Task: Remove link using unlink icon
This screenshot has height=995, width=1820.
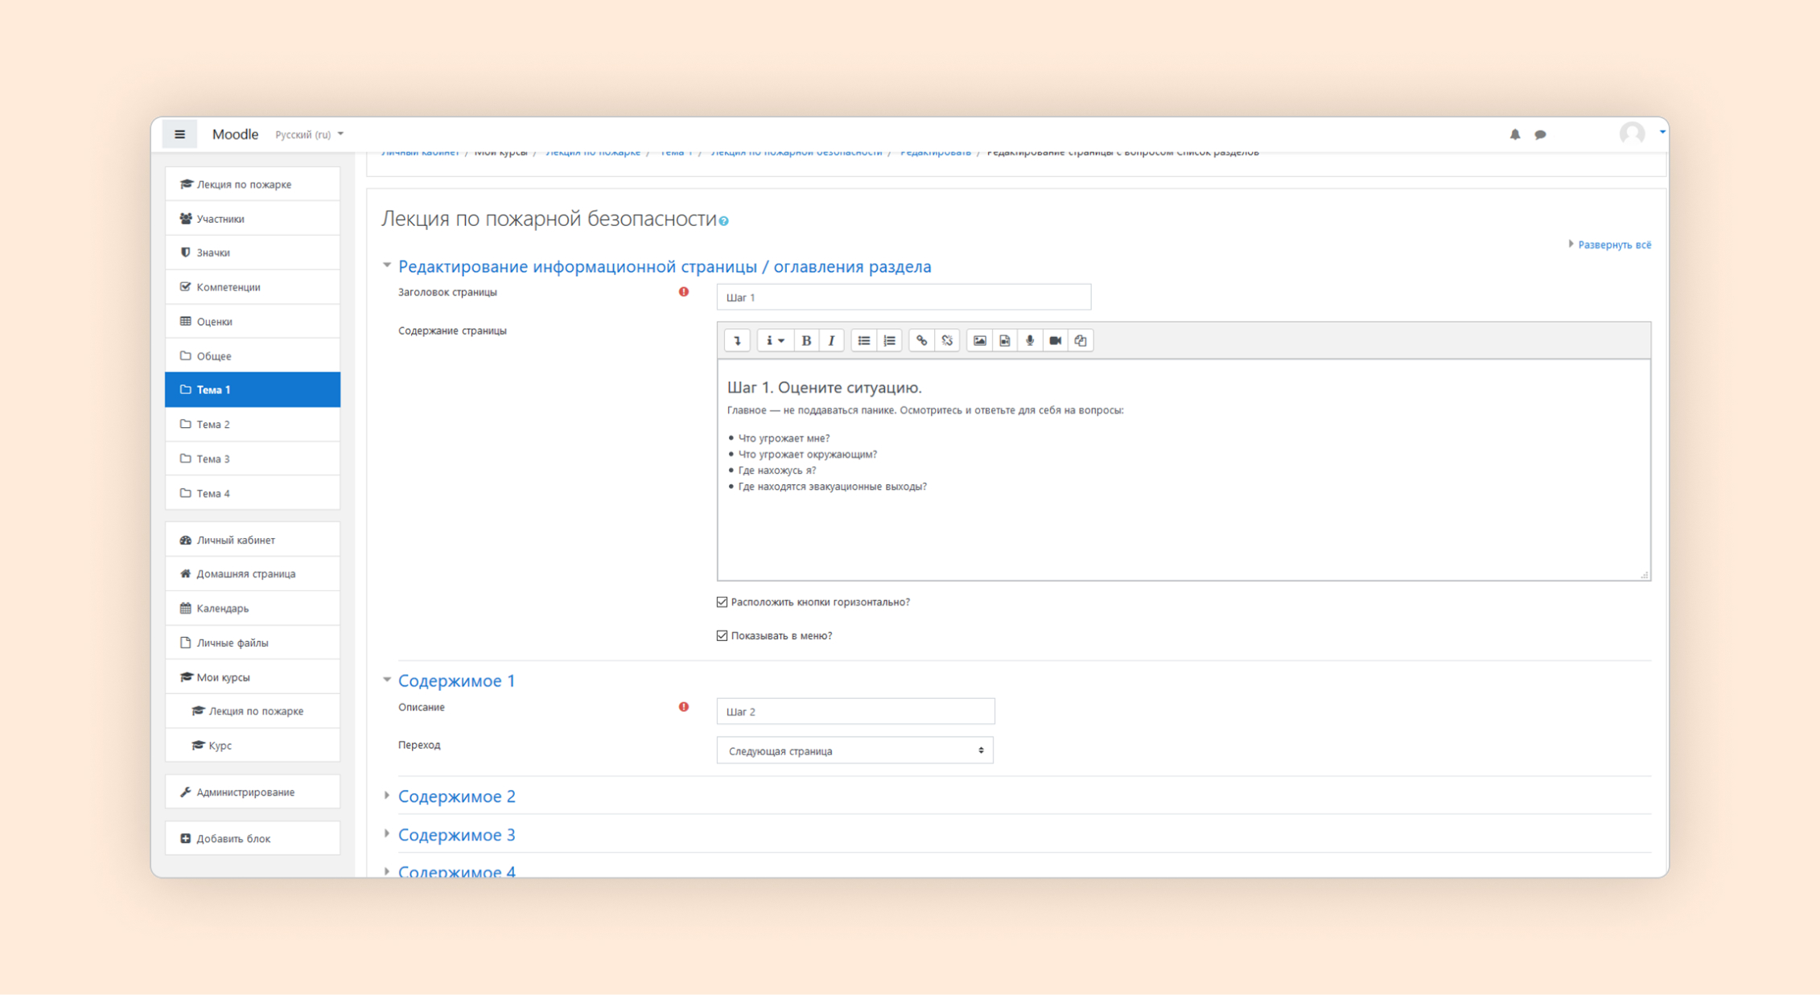Action: (947, 340)
